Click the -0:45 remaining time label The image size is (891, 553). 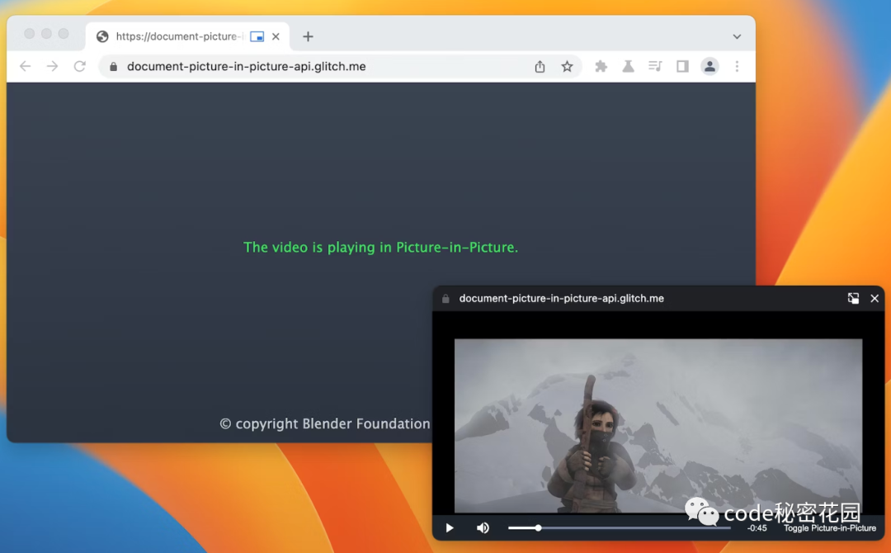coord(757,528)
